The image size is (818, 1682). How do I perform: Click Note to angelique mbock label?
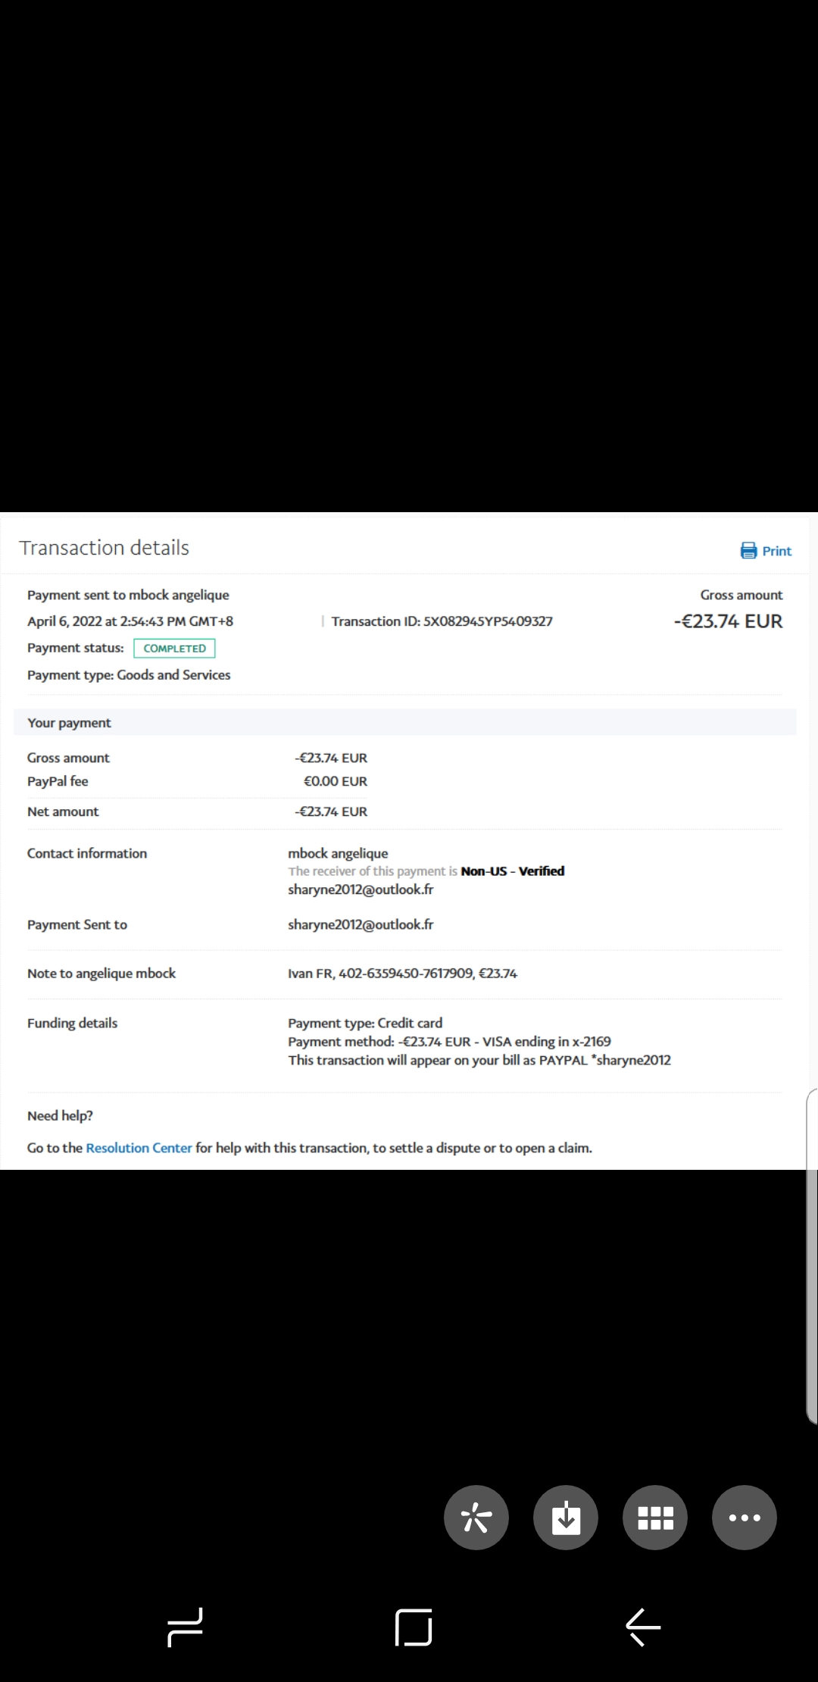click(101, 974)
